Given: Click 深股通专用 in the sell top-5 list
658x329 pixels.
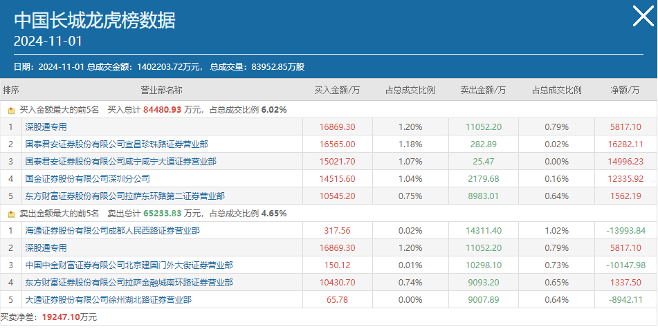Looking at the screenshot, I should [46, 247].
